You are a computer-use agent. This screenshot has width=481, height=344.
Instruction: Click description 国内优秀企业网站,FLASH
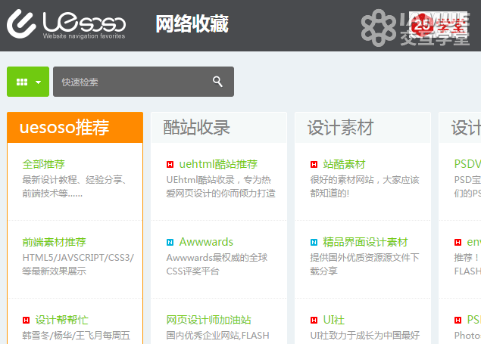pos(217,336)
